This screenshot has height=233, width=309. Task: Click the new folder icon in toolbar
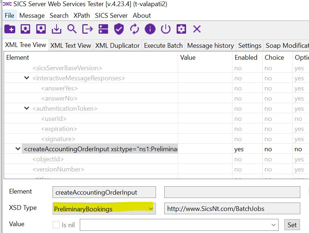click(10, 29)
